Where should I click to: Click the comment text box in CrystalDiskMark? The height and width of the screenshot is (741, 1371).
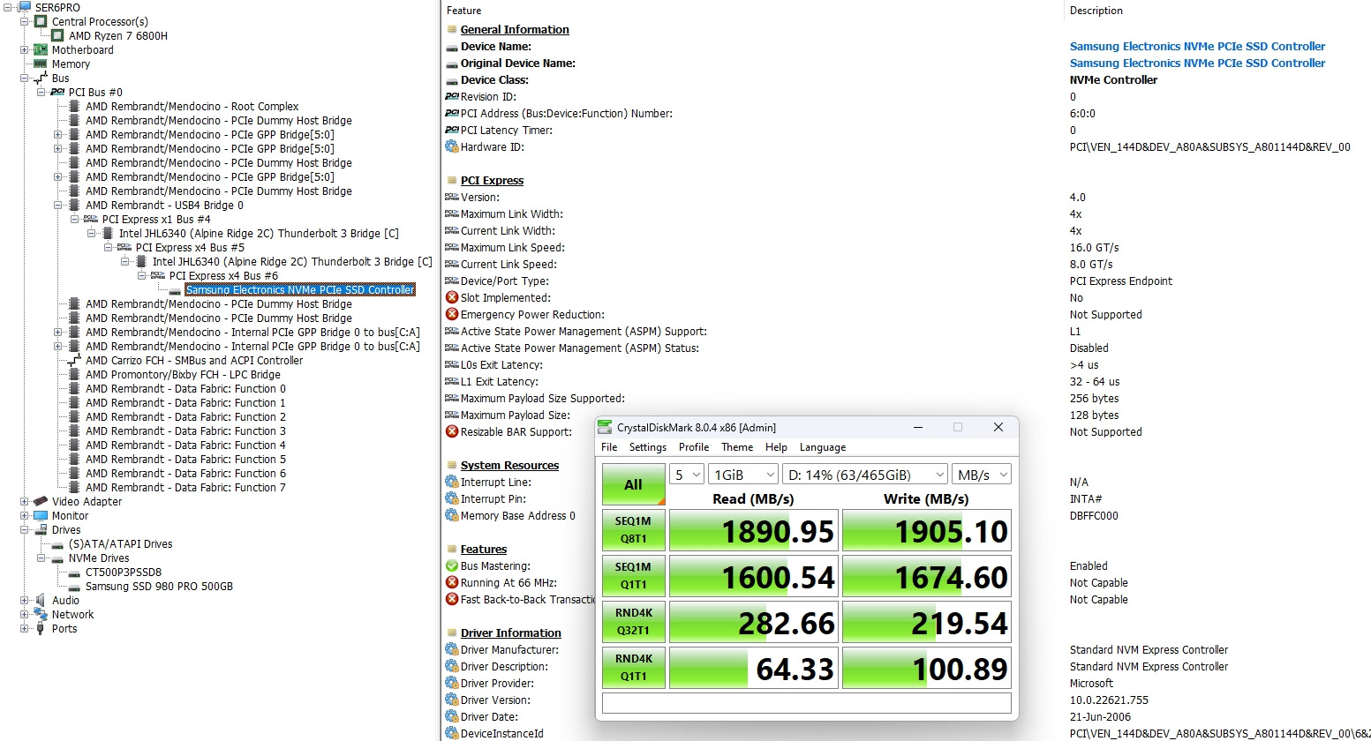coord(806,702)
